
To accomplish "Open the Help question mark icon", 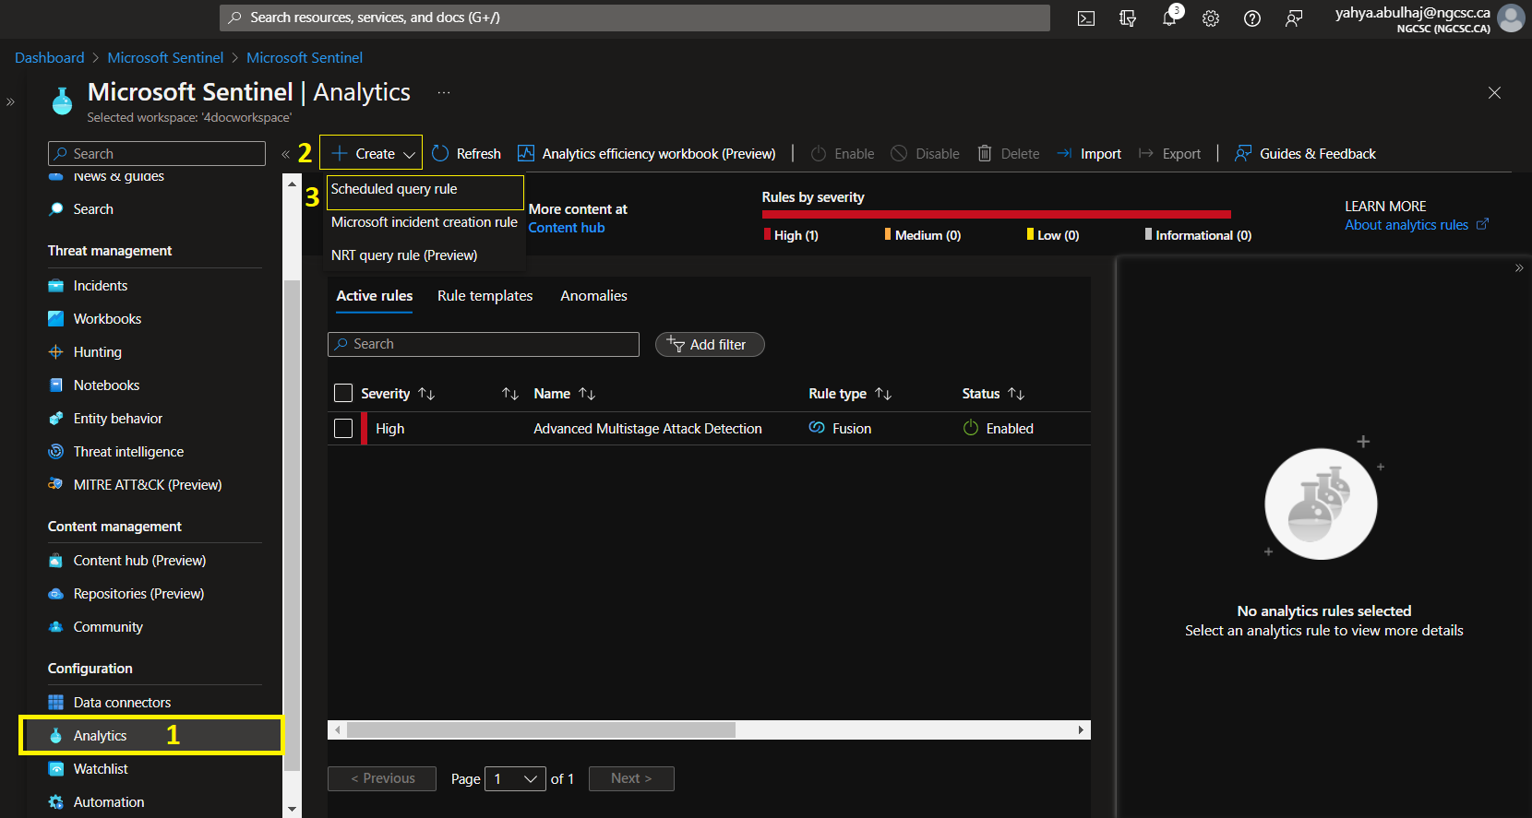I will point(1252,18).
